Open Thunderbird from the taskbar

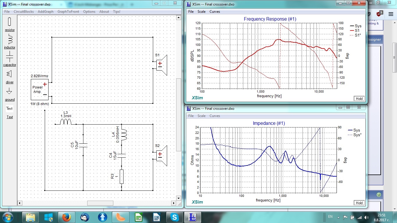click(x=85, y=217)
